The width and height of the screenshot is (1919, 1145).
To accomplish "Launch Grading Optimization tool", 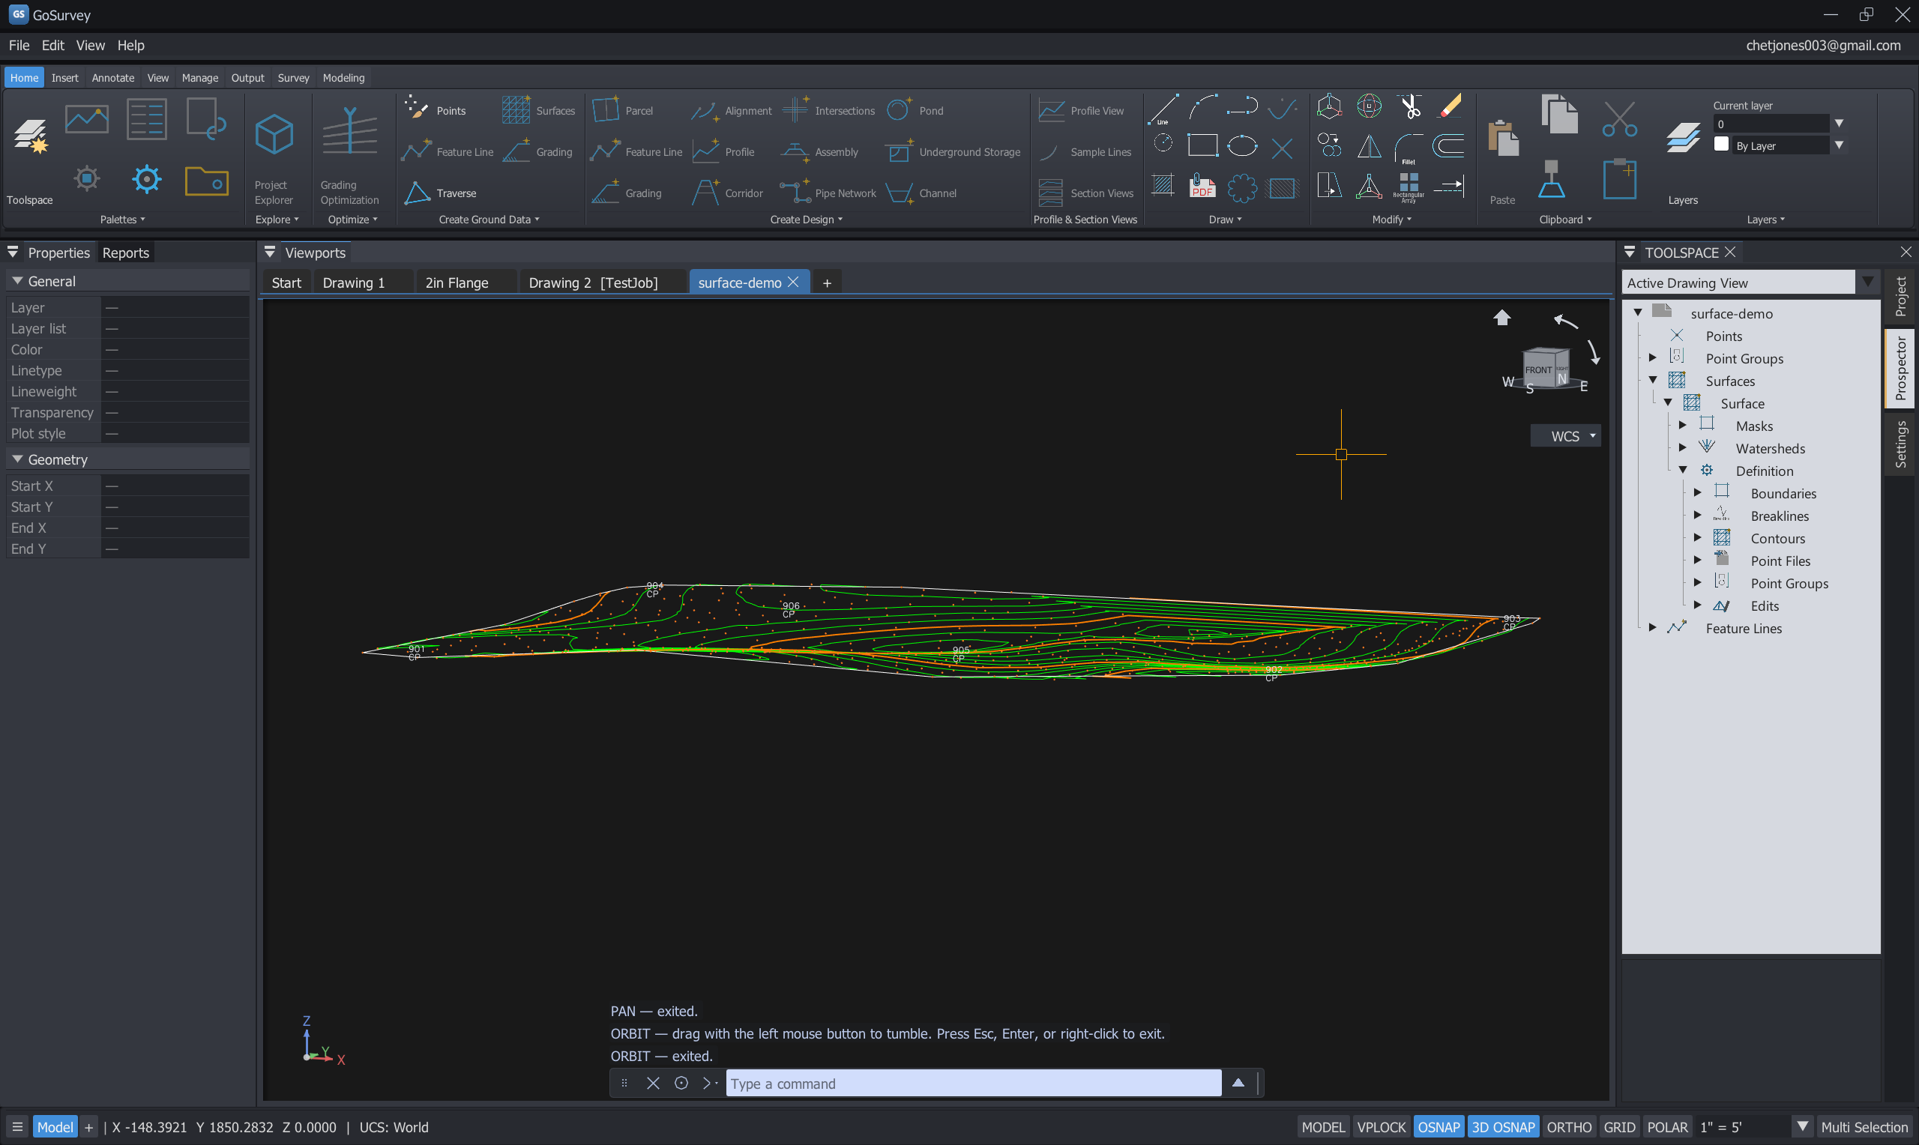I will point(349,155).
